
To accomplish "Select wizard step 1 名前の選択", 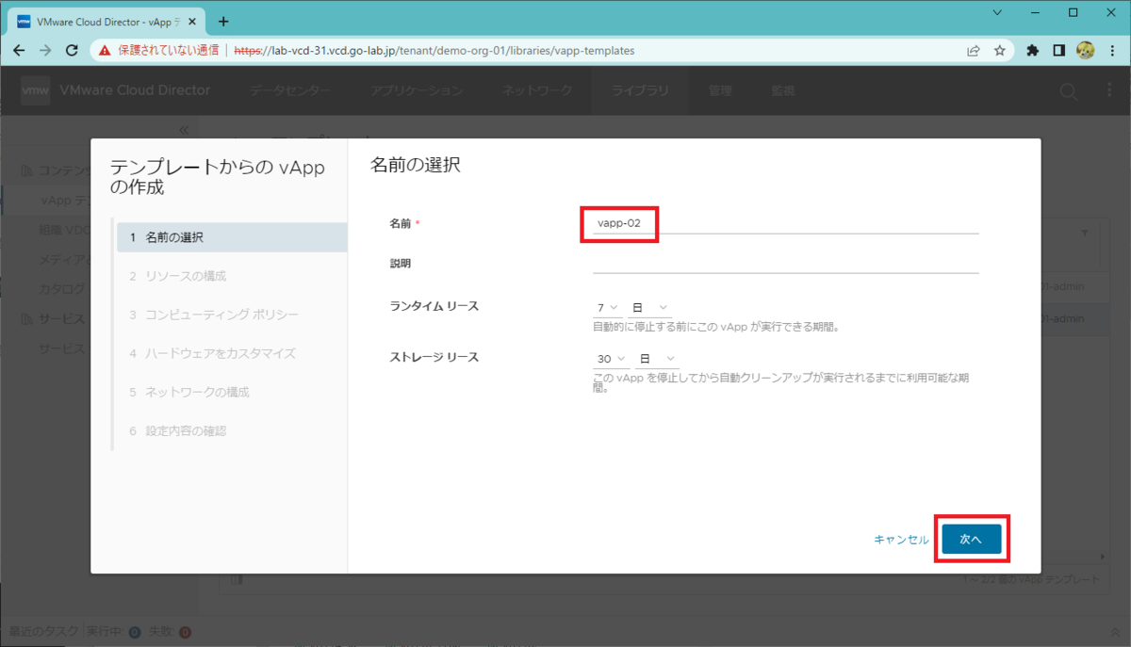I will [x=231, y=237].
